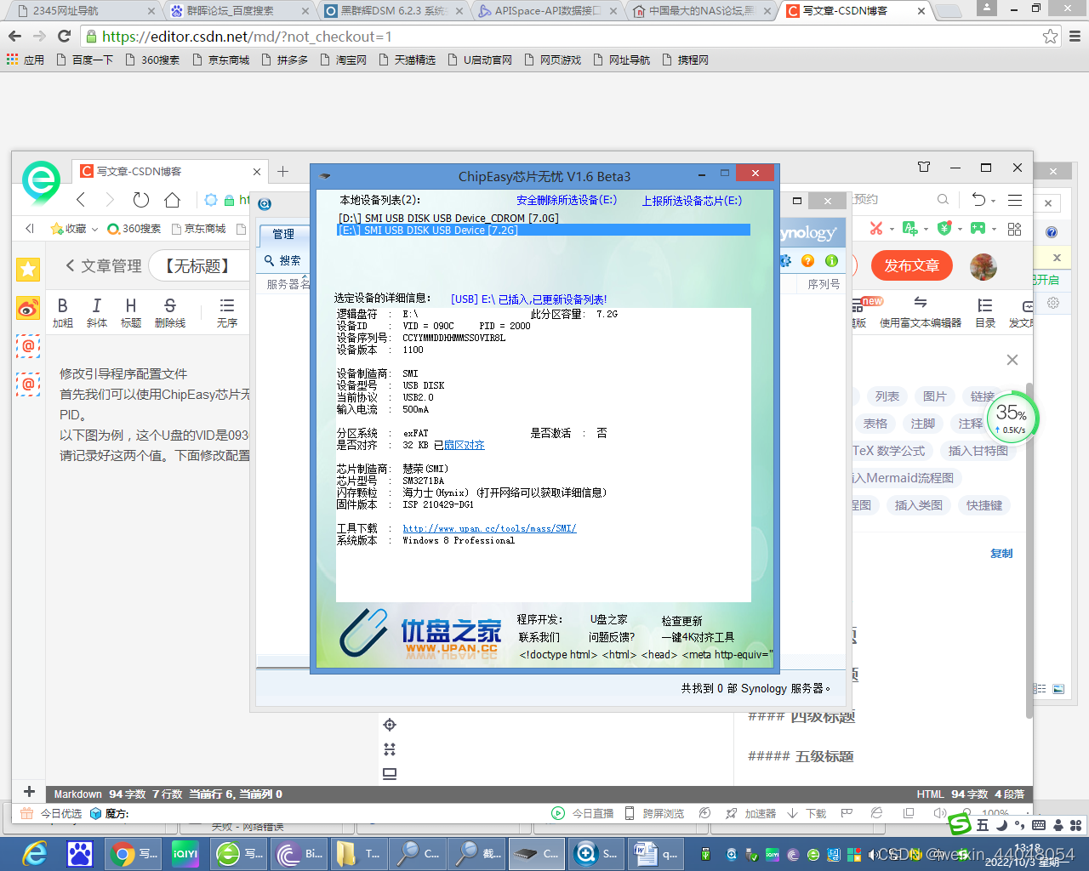The width and height of the screenshot is (1089, 871).
Task: Click the 问题反馈 feedback link
Action: coord(612,637)
